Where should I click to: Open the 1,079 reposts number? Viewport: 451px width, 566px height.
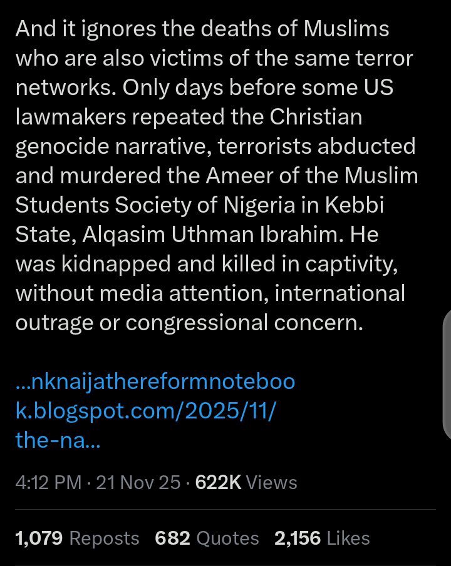37,538
